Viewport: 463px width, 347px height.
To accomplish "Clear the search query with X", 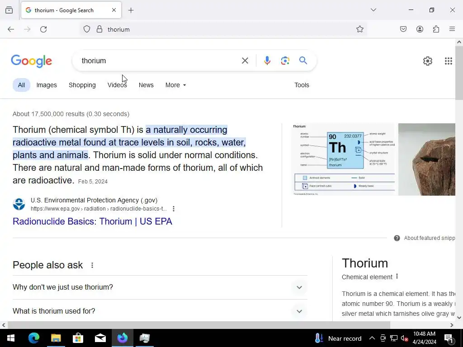I will (x=245, y=61).
